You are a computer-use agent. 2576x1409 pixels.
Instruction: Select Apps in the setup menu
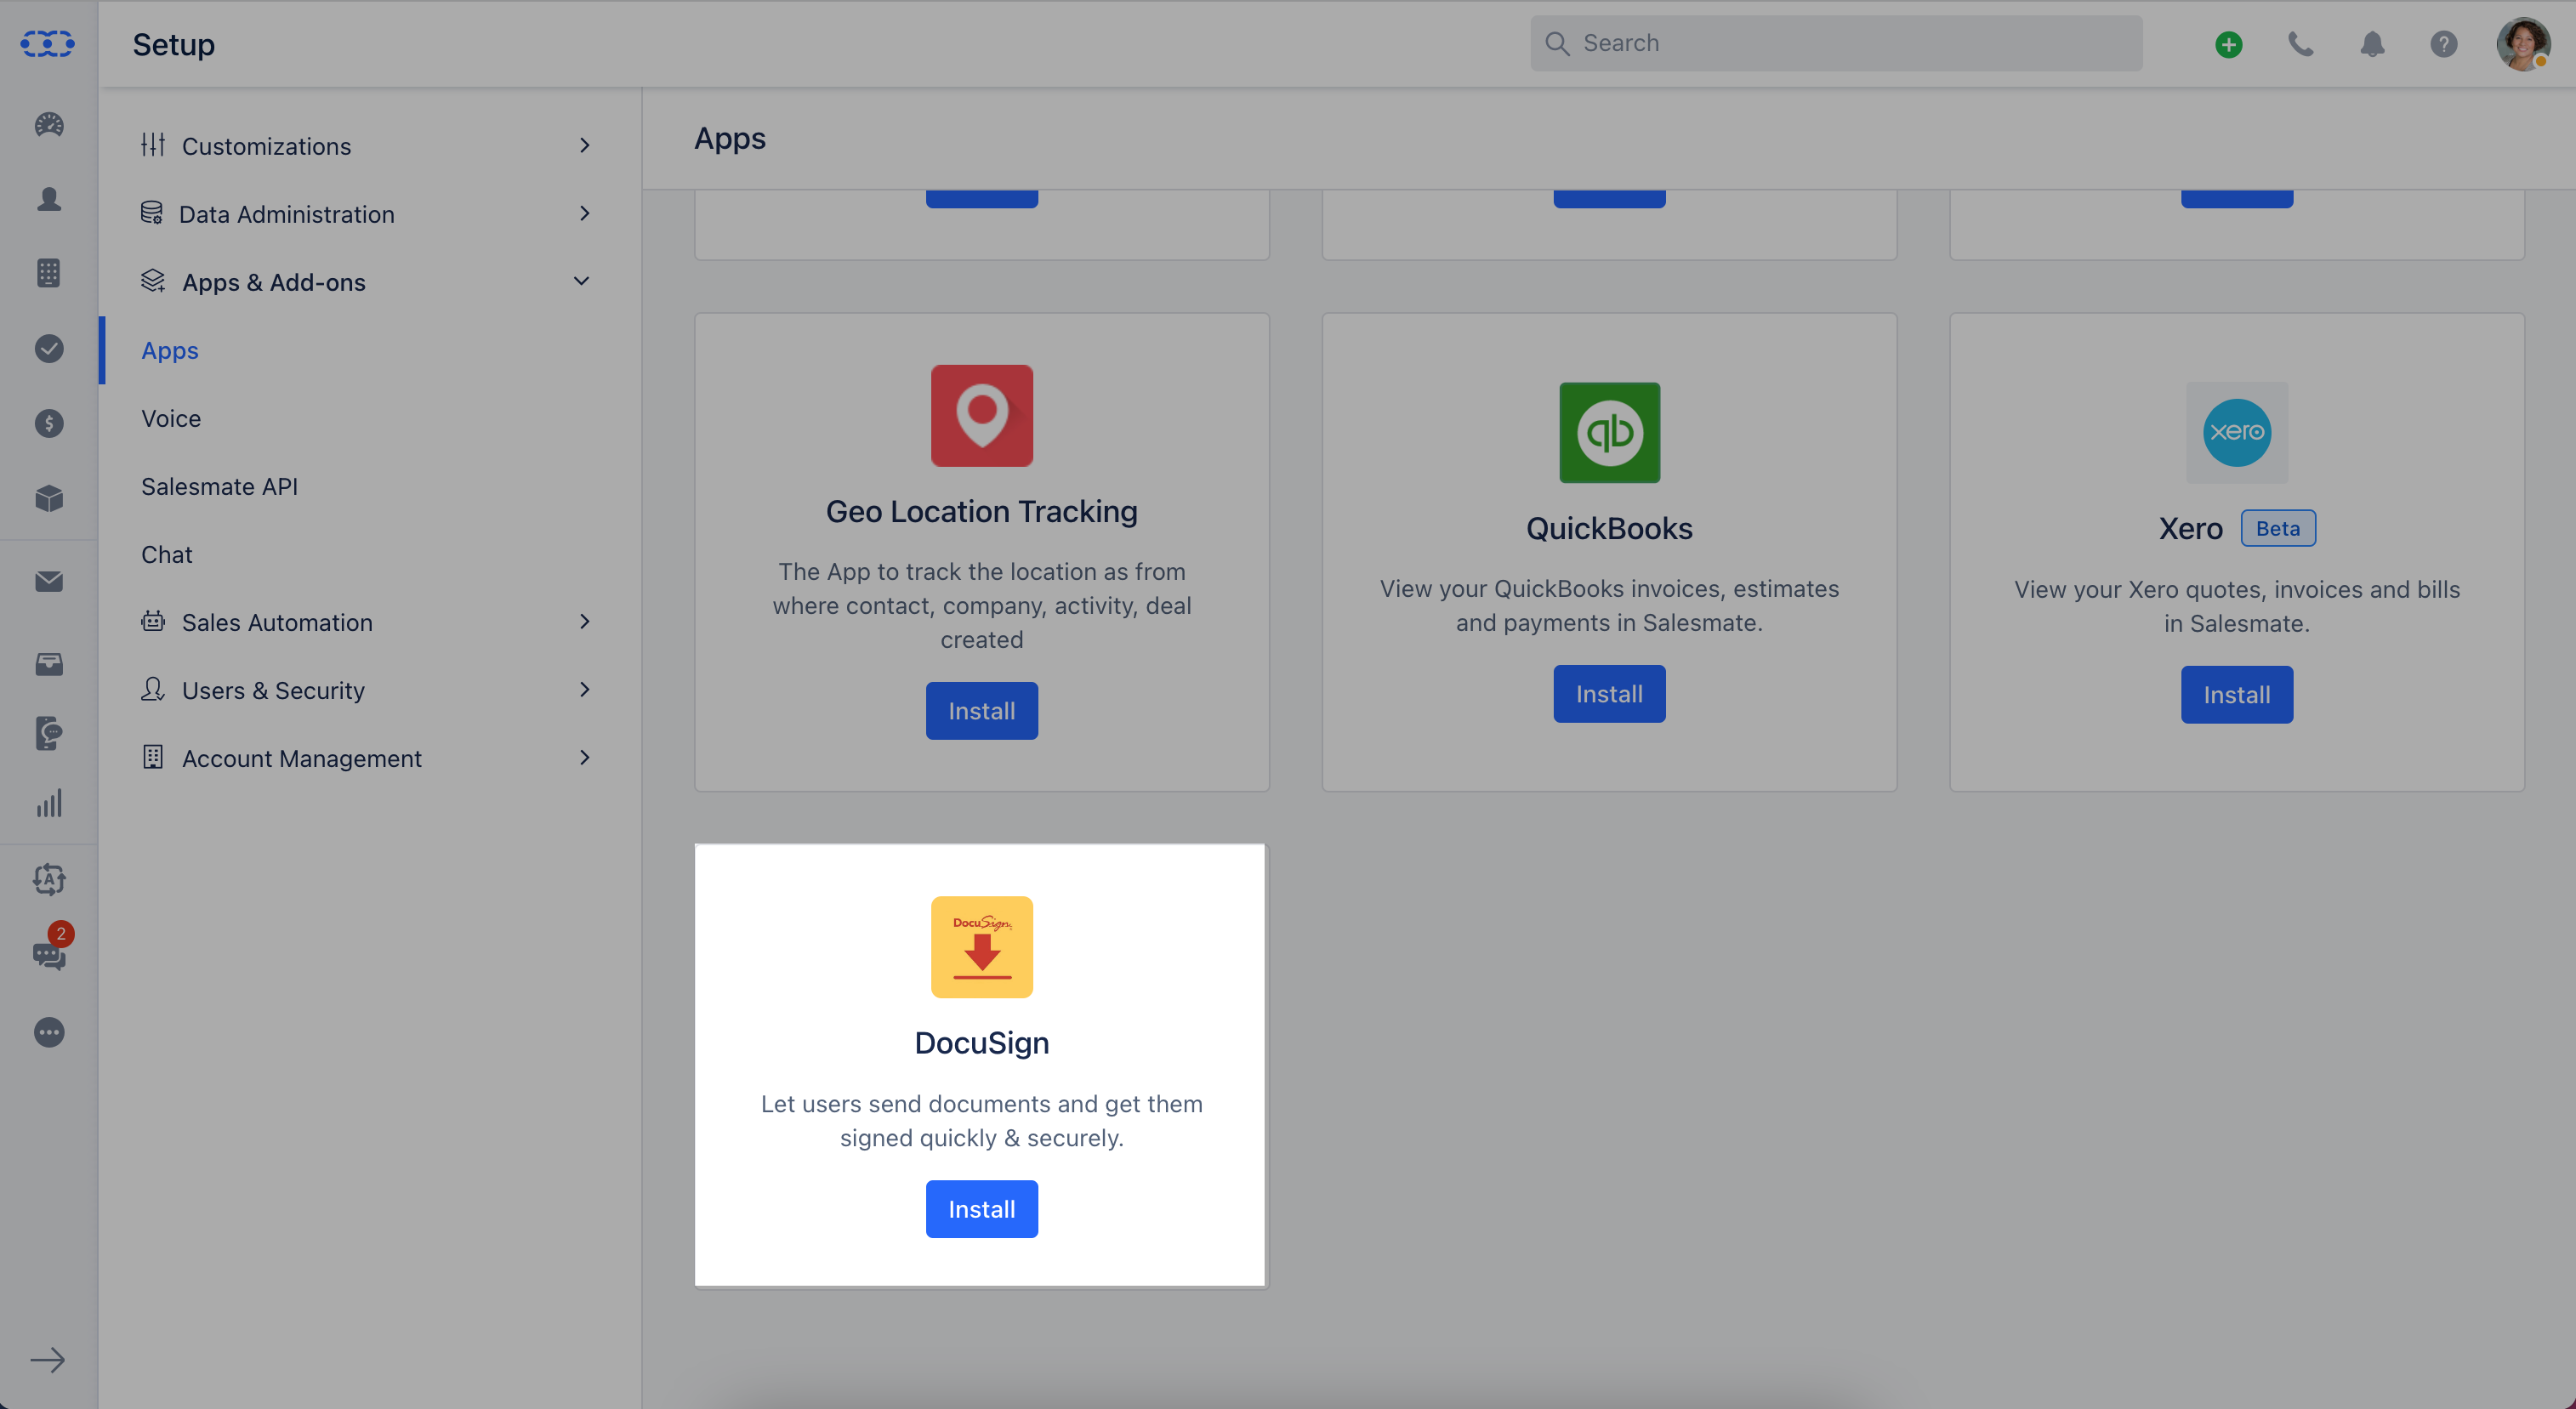coord(170,350)
